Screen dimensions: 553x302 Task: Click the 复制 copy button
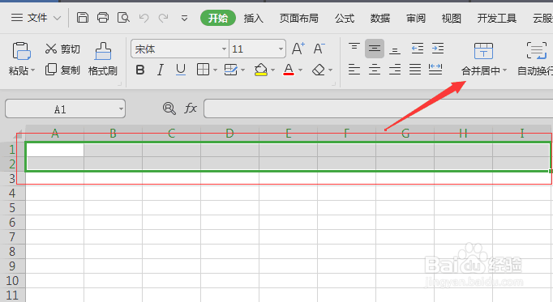(x=62, y=70)
